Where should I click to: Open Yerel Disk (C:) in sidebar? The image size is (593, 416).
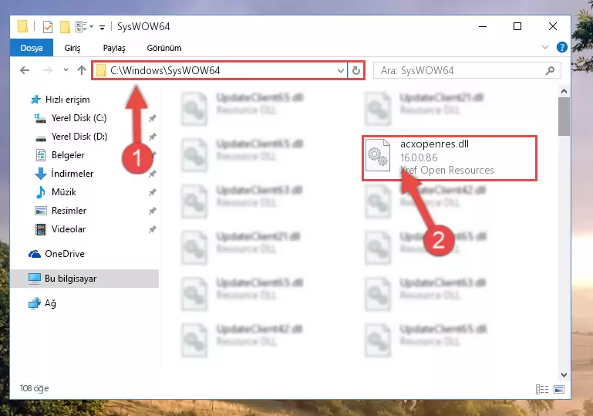coord(79,118)
